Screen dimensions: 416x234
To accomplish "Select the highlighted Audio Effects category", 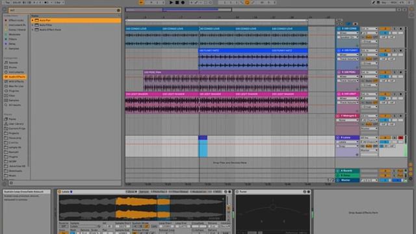I will 15,77.
